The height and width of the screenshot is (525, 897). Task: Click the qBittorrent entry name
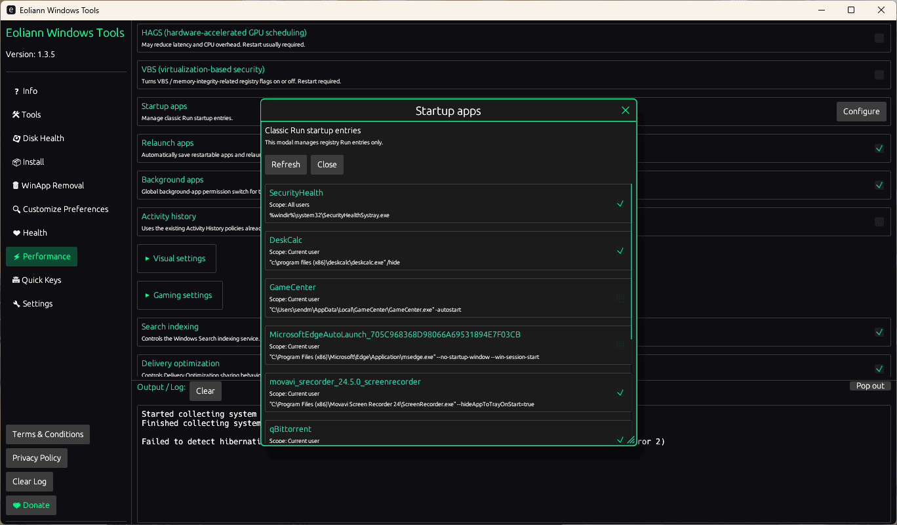click(290, 429)
